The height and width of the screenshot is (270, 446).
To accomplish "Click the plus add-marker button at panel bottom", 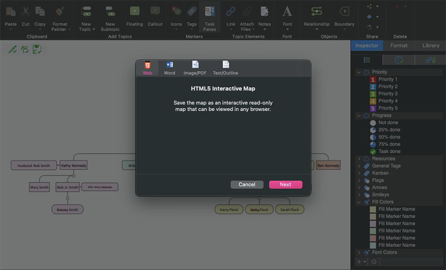I will [x=359, y=262].
